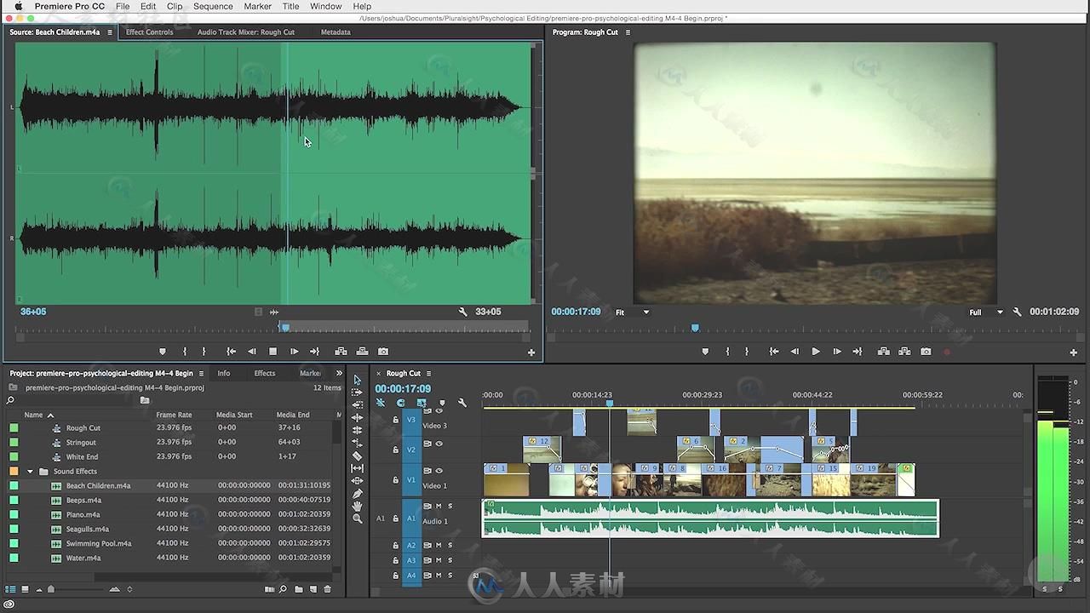Viewport: 1090px width, 613px height.
Task: Add marker on the timeline
Action: [441, 403]
